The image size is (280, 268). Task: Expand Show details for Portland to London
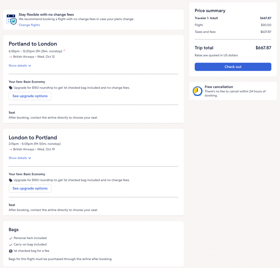click(18, 66)
